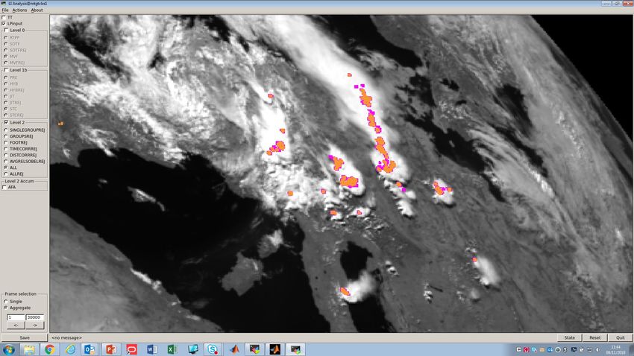Select the AVGRELSOBELREJ radio option
Screen dimensions: 634x356
(6, 162)
